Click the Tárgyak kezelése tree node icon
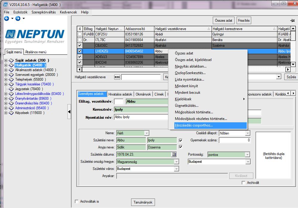 (x=11, y=84)
